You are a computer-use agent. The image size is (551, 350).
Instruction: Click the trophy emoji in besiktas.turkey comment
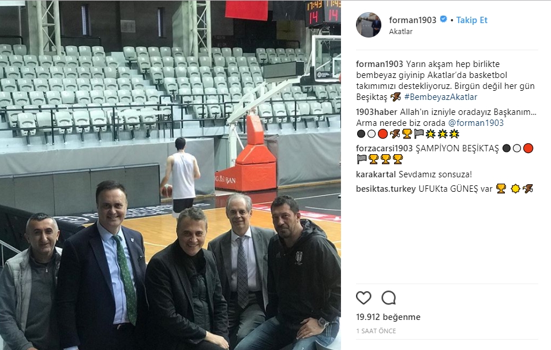pos(501,189)
